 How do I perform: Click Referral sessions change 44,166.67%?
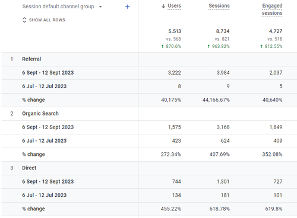pos(216,100)
